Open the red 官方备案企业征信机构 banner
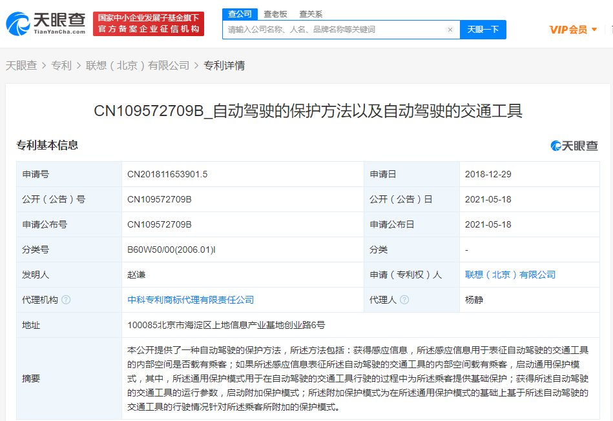Viewport: 613px width, 421px height. click(x=149, y=24)
